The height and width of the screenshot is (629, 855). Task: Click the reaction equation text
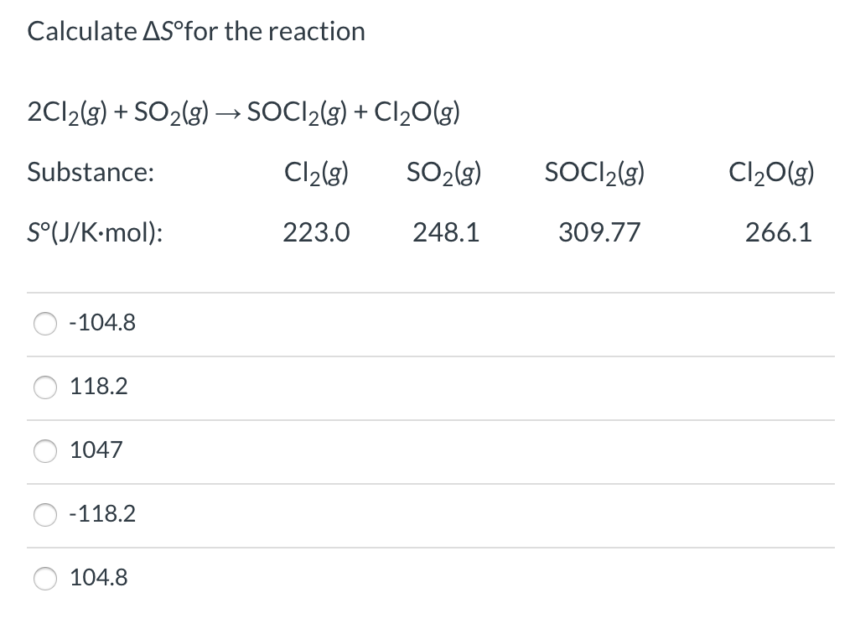tap(243, 111)
